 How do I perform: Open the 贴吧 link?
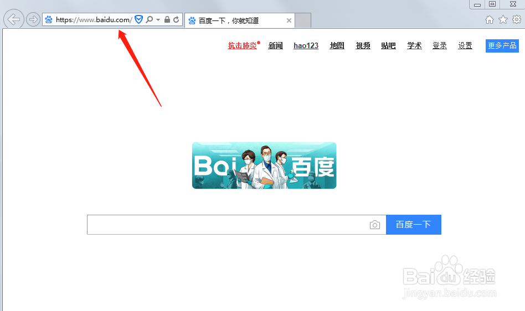click(388, 45)
